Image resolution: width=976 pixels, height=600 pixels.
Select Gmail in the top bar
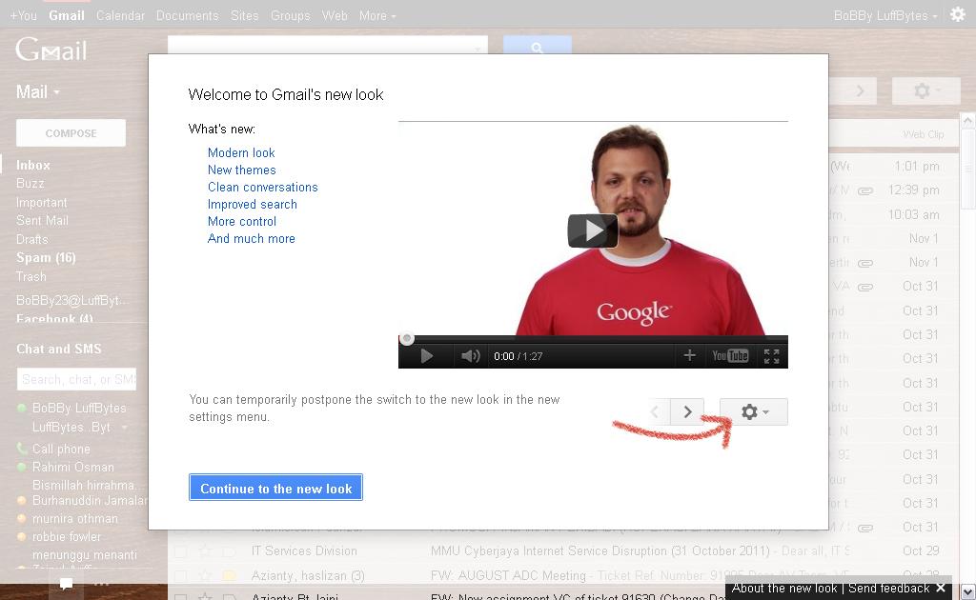tap(67, 15)
